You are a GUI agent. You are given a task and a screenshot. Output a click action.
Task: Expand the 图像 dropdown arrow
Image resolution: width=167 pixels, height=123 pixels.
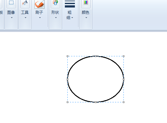[12, 18]
